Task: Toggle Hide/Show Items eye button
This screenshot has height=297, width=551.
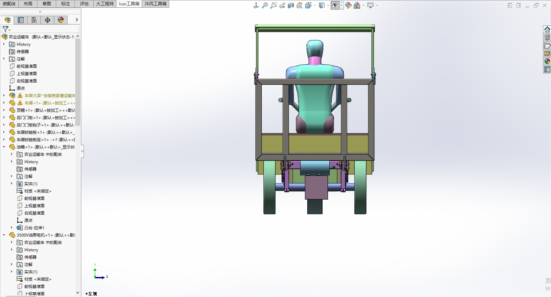Action: 335,5
